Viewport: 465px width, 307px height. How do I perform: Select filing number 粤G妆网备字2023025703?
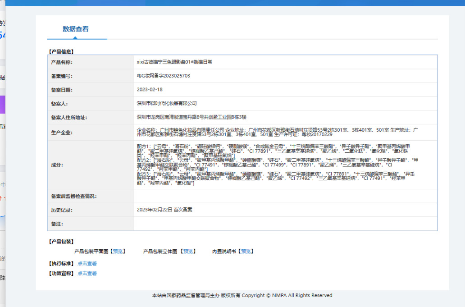[164, 76]
